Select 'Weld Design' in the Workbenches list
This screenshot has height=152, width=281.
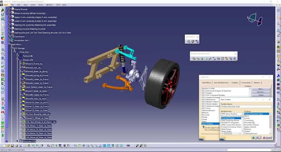click(226, 129)
